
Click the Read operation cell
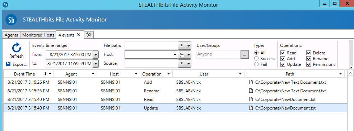tap(149, 100)
